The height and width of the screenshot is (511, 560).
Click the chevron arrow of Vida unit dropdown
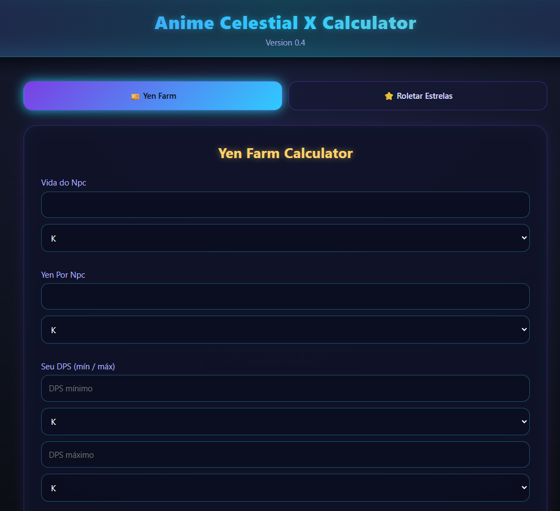pyautogui.click(x=524, y=238)
